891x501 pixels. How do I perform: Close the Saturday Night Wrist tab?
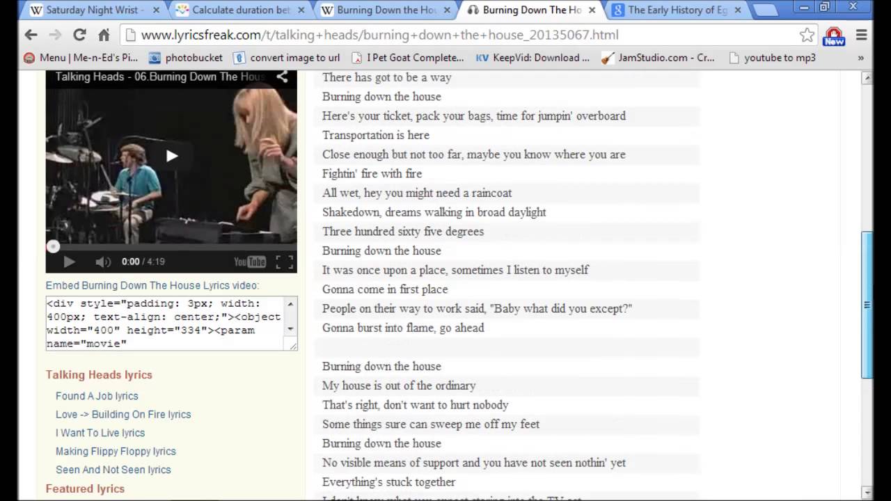pos(156,10)
